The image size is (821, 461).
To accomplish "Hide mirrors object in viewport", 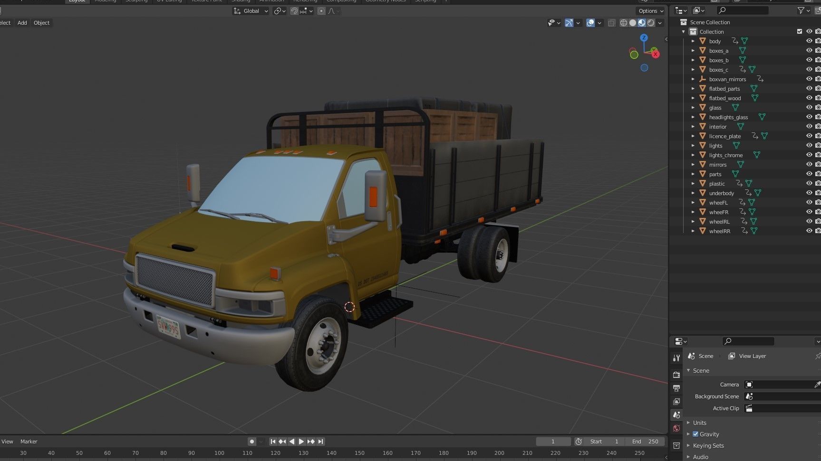I will click(809, 165).
